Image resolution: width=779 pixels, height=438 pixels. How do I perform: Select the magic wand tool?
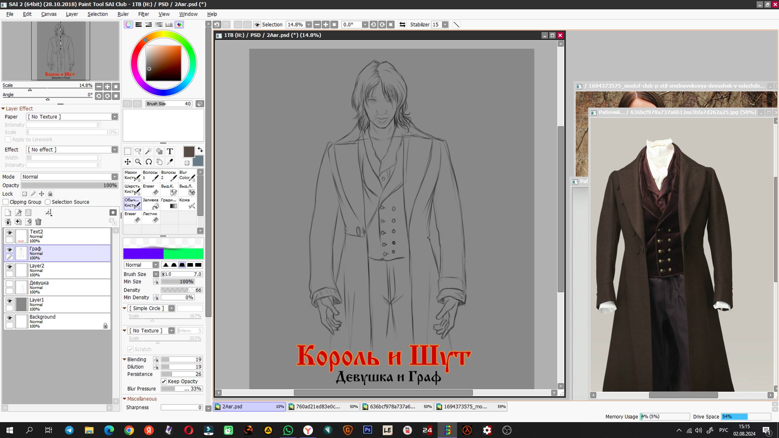click(149, 151)
